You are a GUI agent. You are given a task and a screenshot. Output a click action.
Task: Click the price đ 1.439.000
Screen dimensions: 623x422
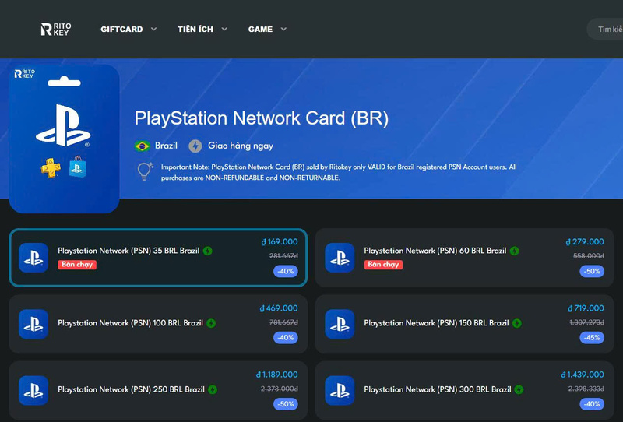click(x=583, y=375)
